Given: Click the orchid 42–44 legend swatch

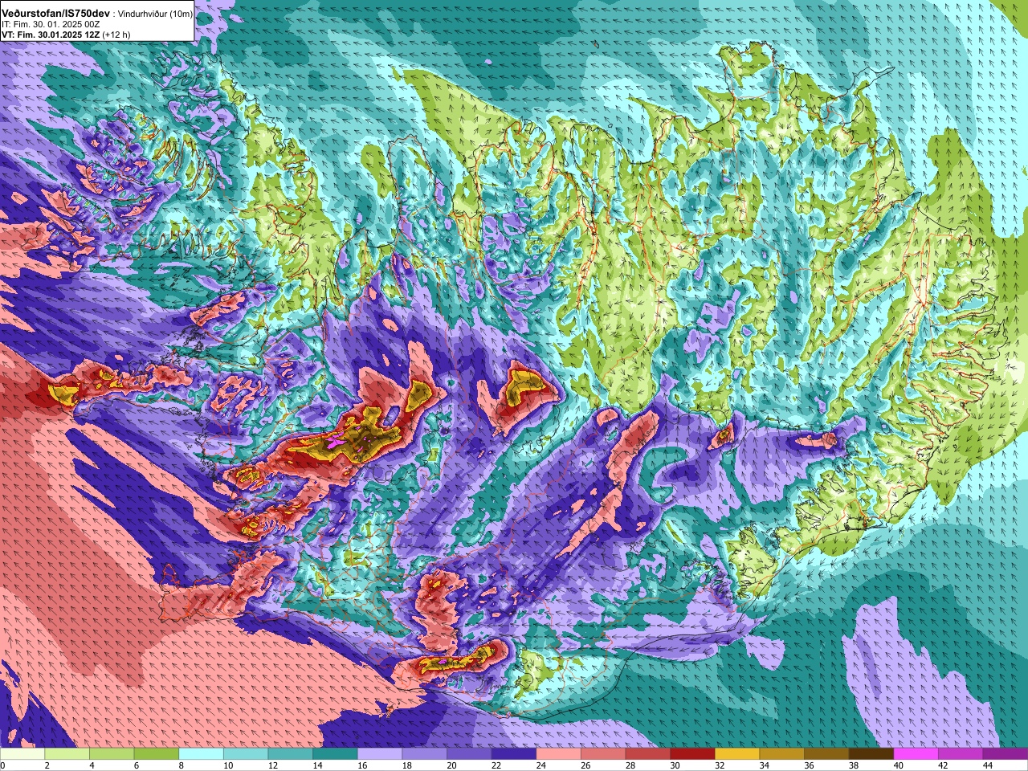Looking at the screenshot, I should (961, 754).
